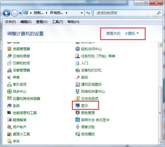Open the 工具(T) menu

[57, 22]
